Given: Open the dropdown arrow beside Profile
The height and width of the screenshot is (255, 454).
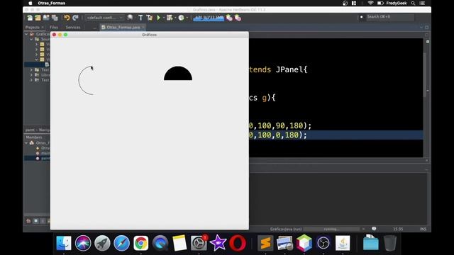Looking at the screenshot, I should (x=187, y=18).
